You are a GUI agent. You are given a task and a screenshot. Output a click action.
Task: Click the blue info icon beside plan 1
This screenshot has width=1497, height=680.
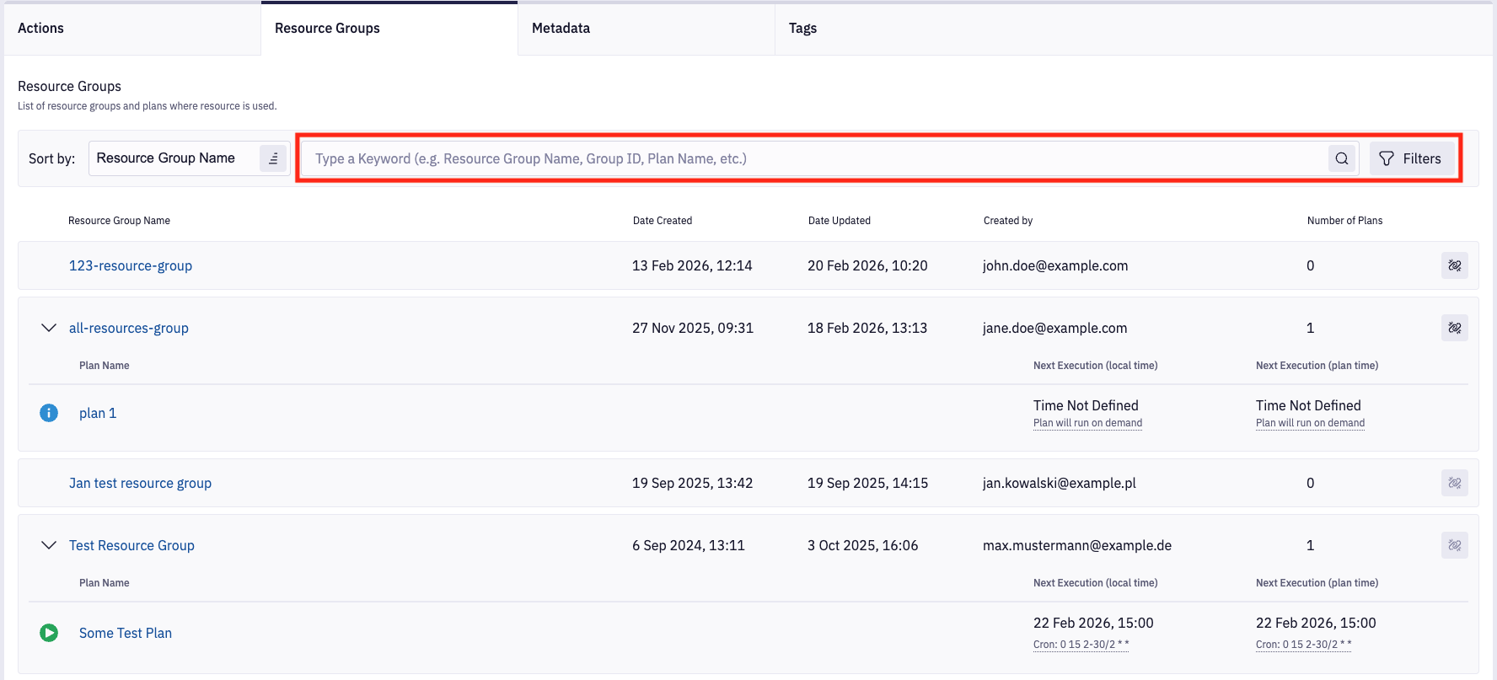coord(49,413)
